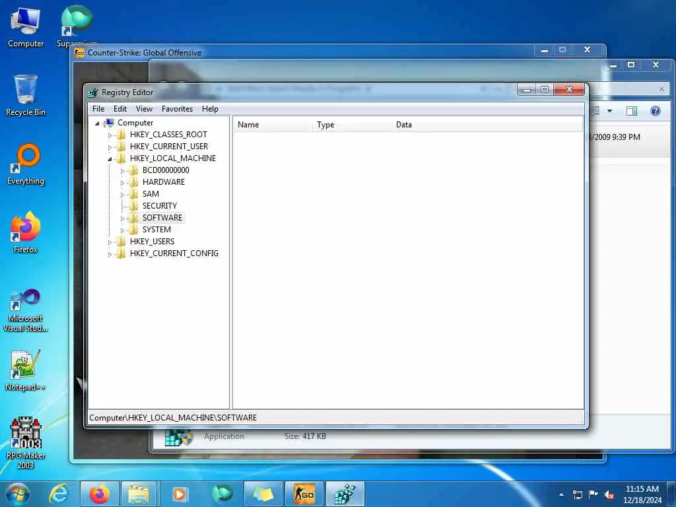Open the Edit menu in Registry Editor
Image resolution: width=676 pixels, height=507 pixels.
click(120, 109)
